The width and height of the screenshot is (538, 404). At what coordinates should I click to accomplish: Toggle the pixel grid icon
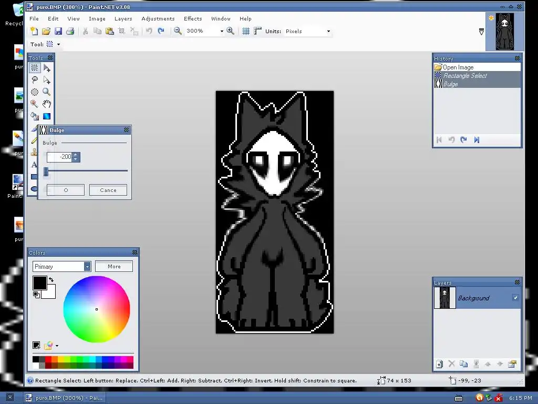point(246,31)
